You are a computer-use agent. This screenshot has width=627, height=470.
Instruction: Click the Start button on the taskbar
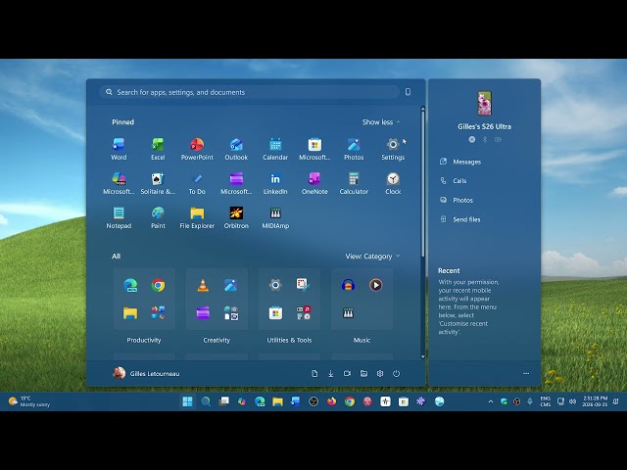187,401
